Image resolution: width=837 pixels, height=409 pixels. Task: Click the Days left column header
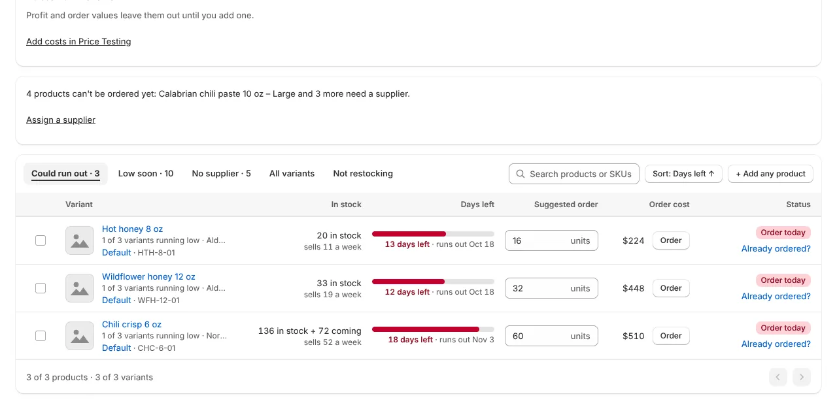click(477, 204)
